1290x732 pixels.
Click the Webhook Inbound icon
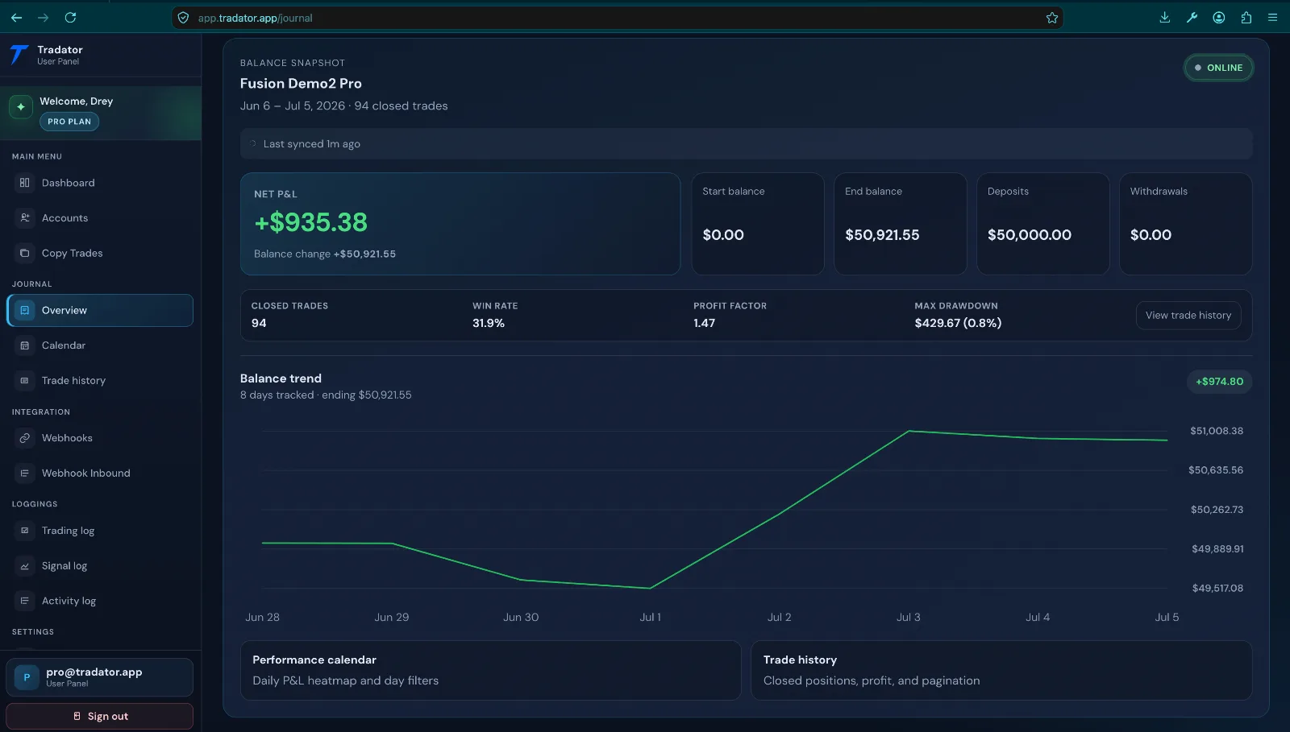(25, 474)
